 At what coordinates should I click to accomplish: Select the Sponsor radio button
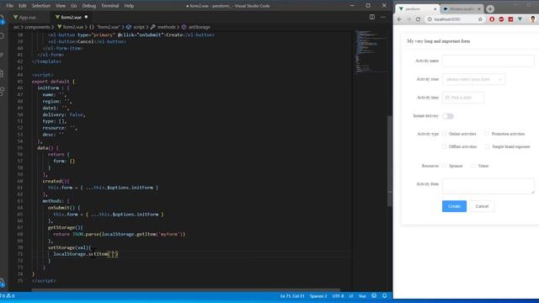(444, 166)
